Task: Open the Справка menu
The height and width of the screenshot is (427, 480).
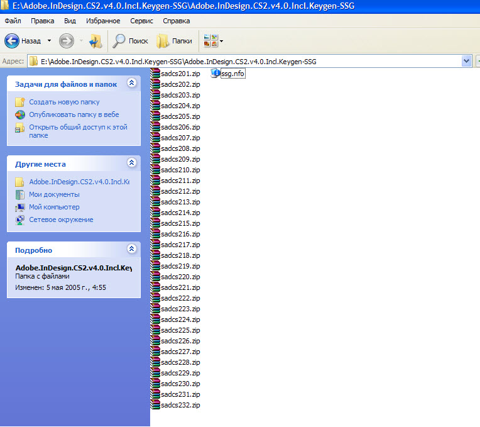Action: [x=177, y=21]
